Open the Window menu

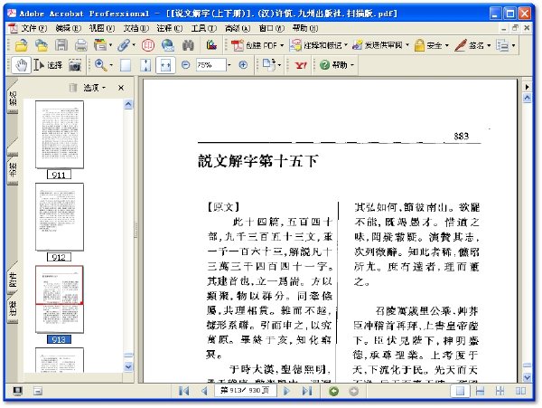point(271,28)
